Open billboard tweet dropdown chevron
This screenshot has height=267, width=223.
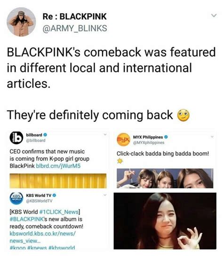point(105,134)
